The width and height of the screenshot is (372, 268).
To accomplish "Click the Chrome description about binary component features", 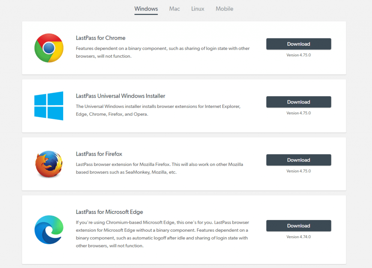I will [163, 52].
